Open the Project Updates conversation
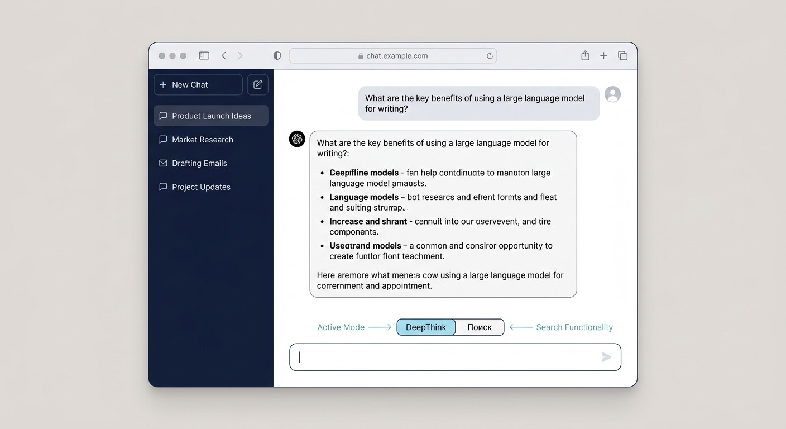Image resolution: width=786 pixels, height=429 pixels. click(211, 187)
